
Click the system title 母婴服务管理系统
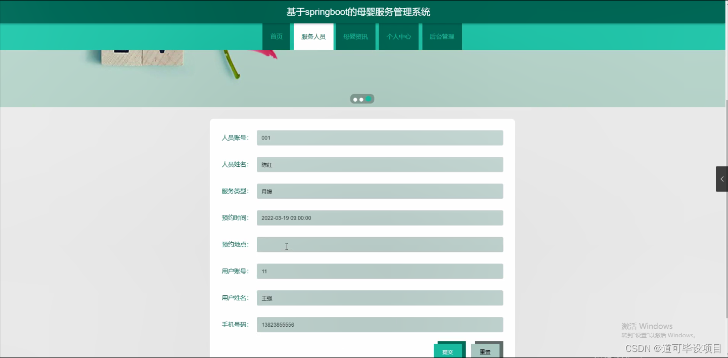click(x=358, y=12)
